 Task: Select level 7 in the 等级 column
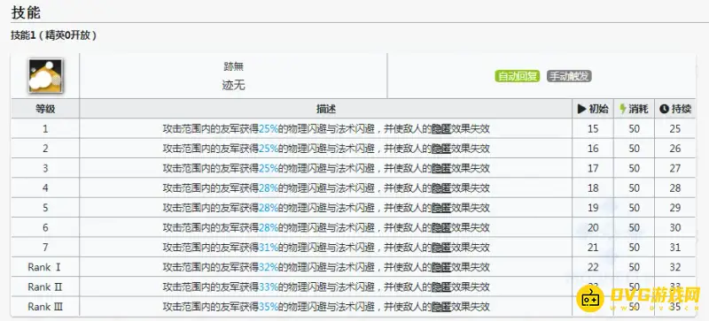point(45,248)
